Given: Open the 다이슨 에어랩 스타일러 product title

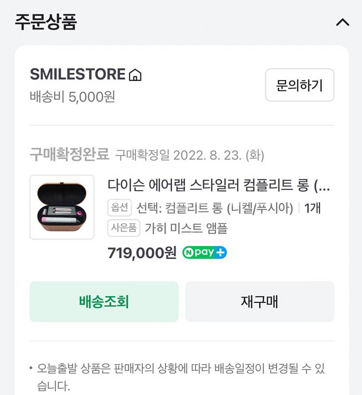Looking at the screenshot, I should (x=219, y=185).
